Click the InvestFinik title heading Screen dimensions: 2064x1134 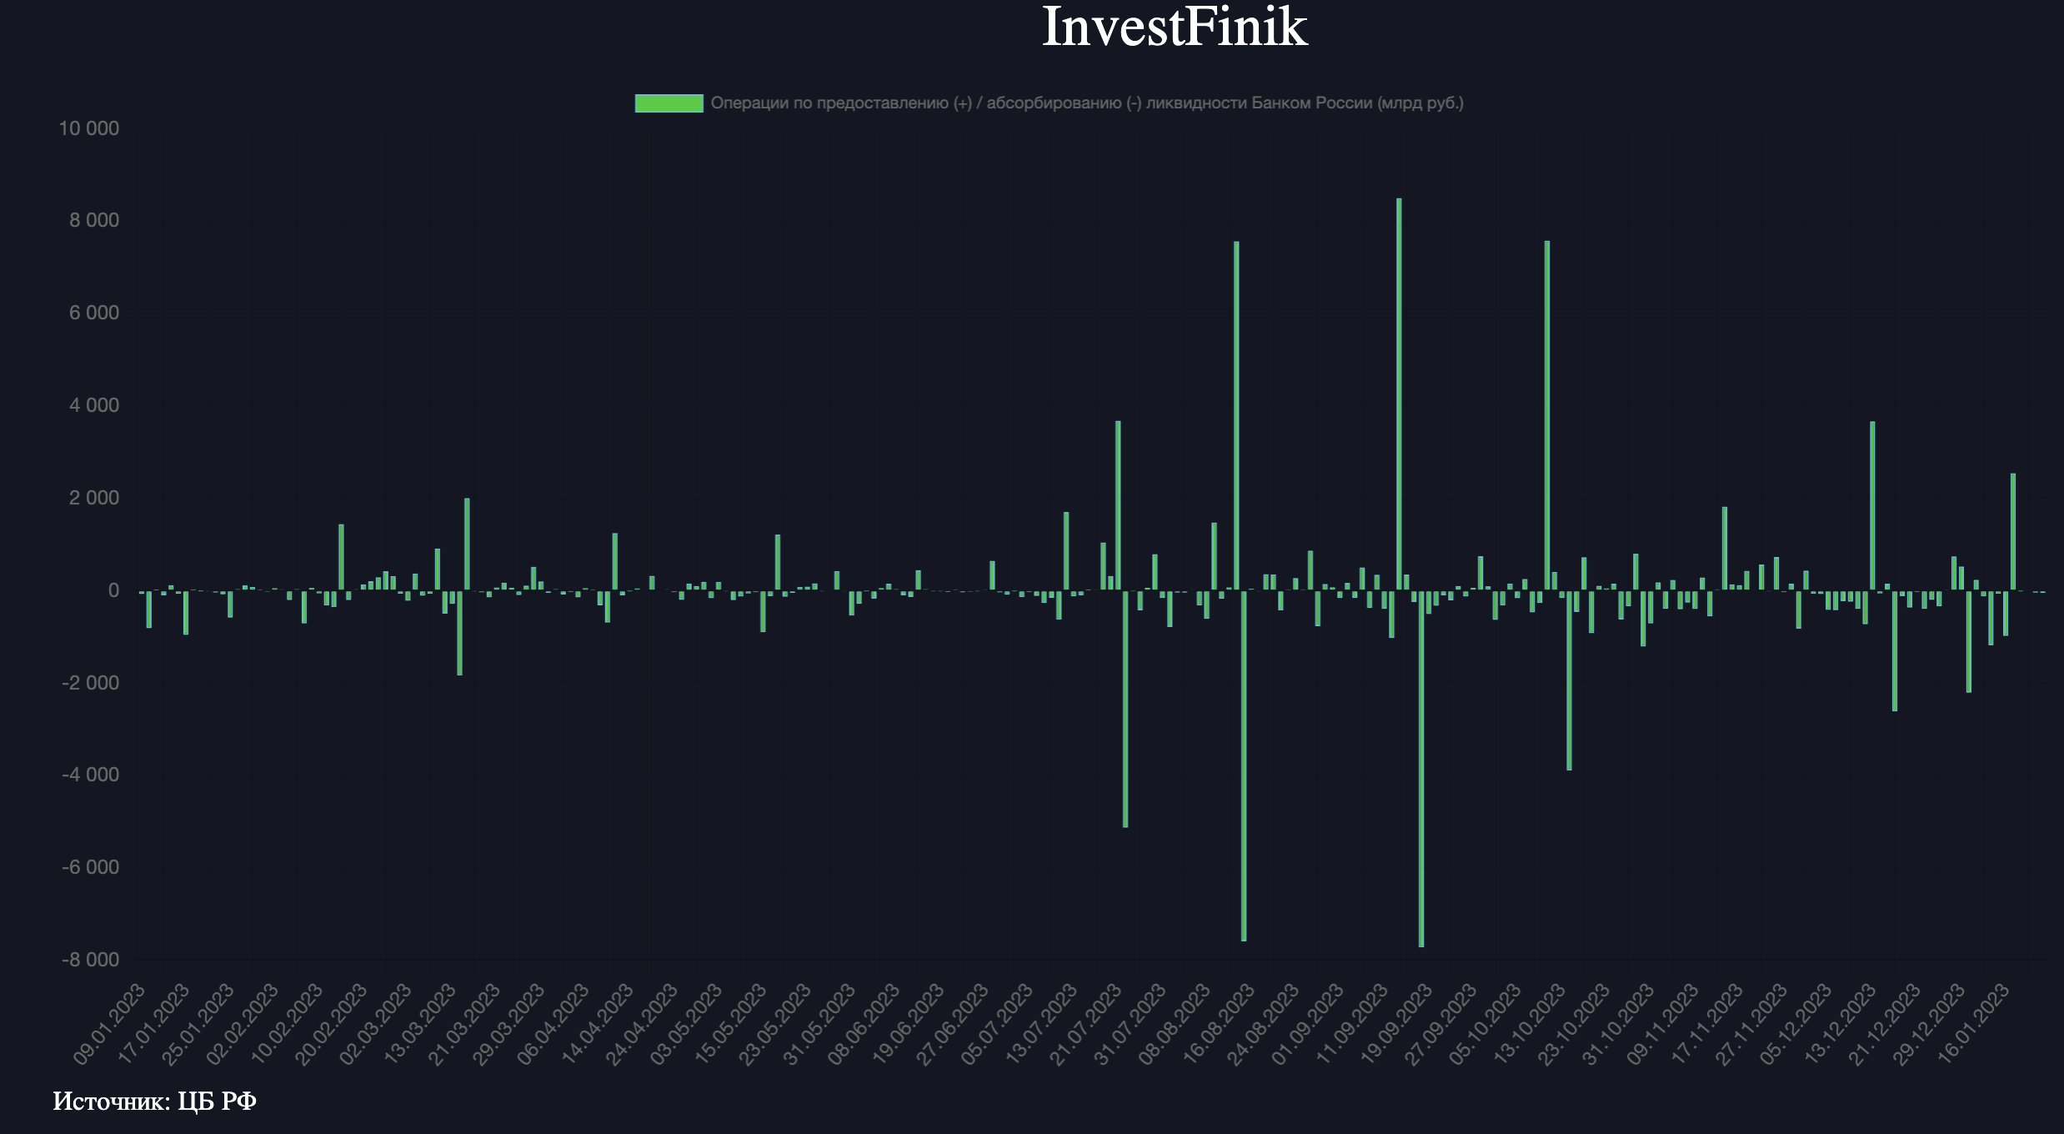tap(1174, 27)
